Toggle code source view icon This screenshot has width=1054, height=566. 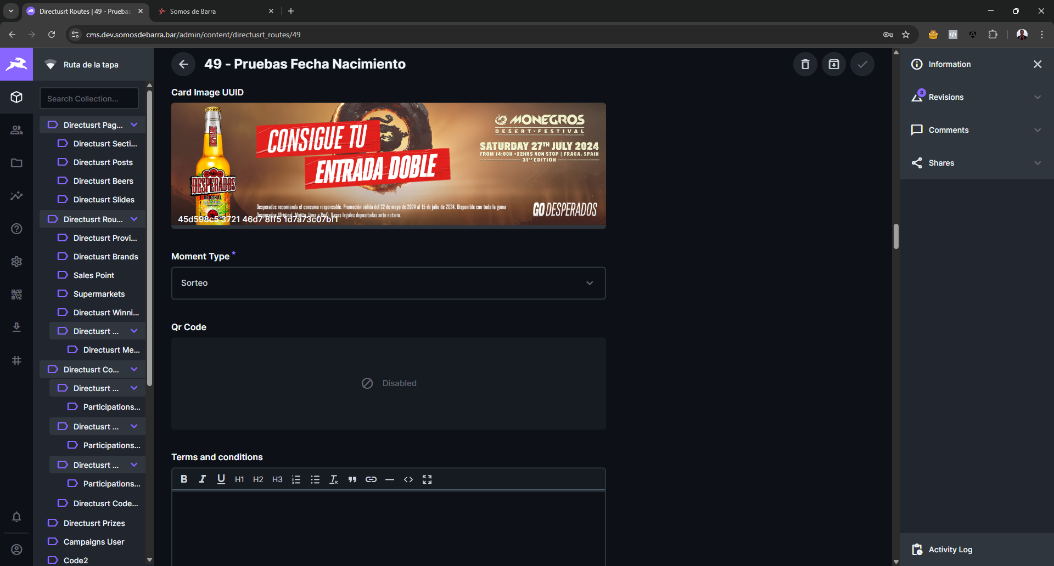pyautogui.click(x=408, y=479)
